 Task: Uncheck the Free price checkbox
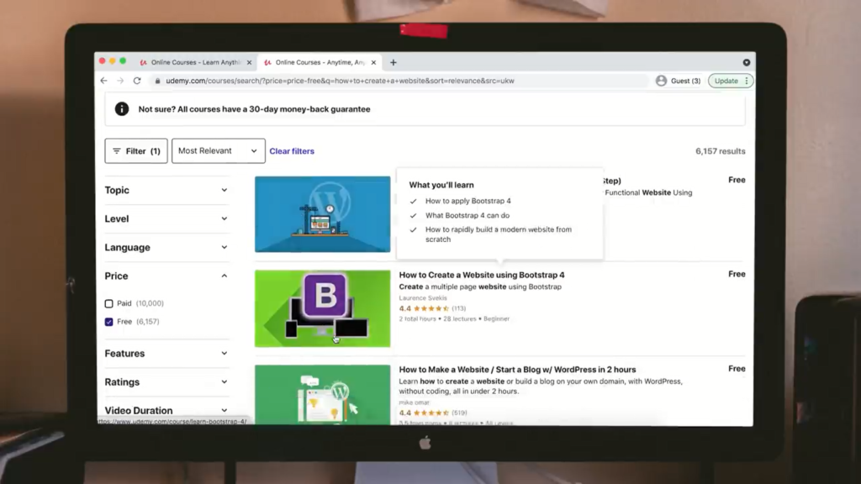click(108, 322)
